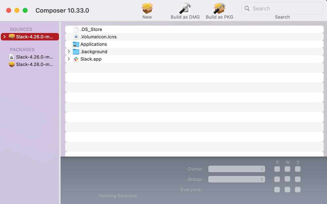Select the box-icon Slack package under Packages
The image size is (327, 204).
pyautogui.click(x=12, y=64)
